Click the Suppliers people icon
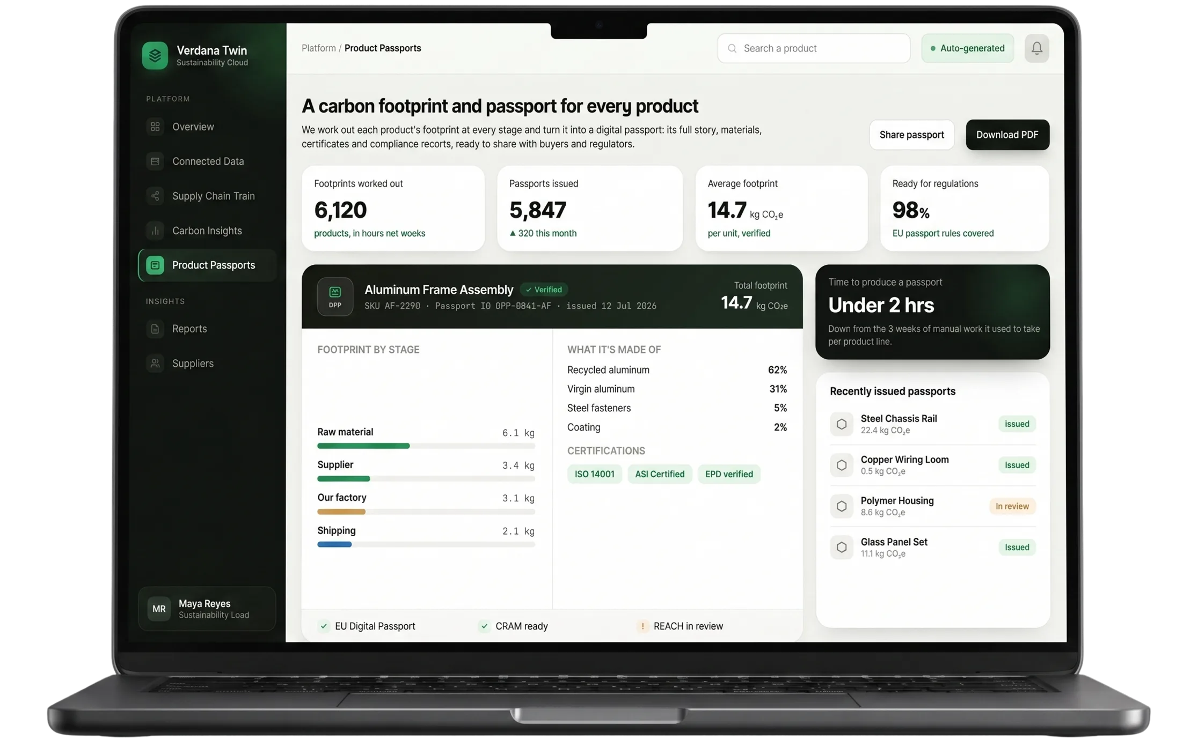Image resolution: width=1198 pixels, height=740 pixels. coord(155,363)
